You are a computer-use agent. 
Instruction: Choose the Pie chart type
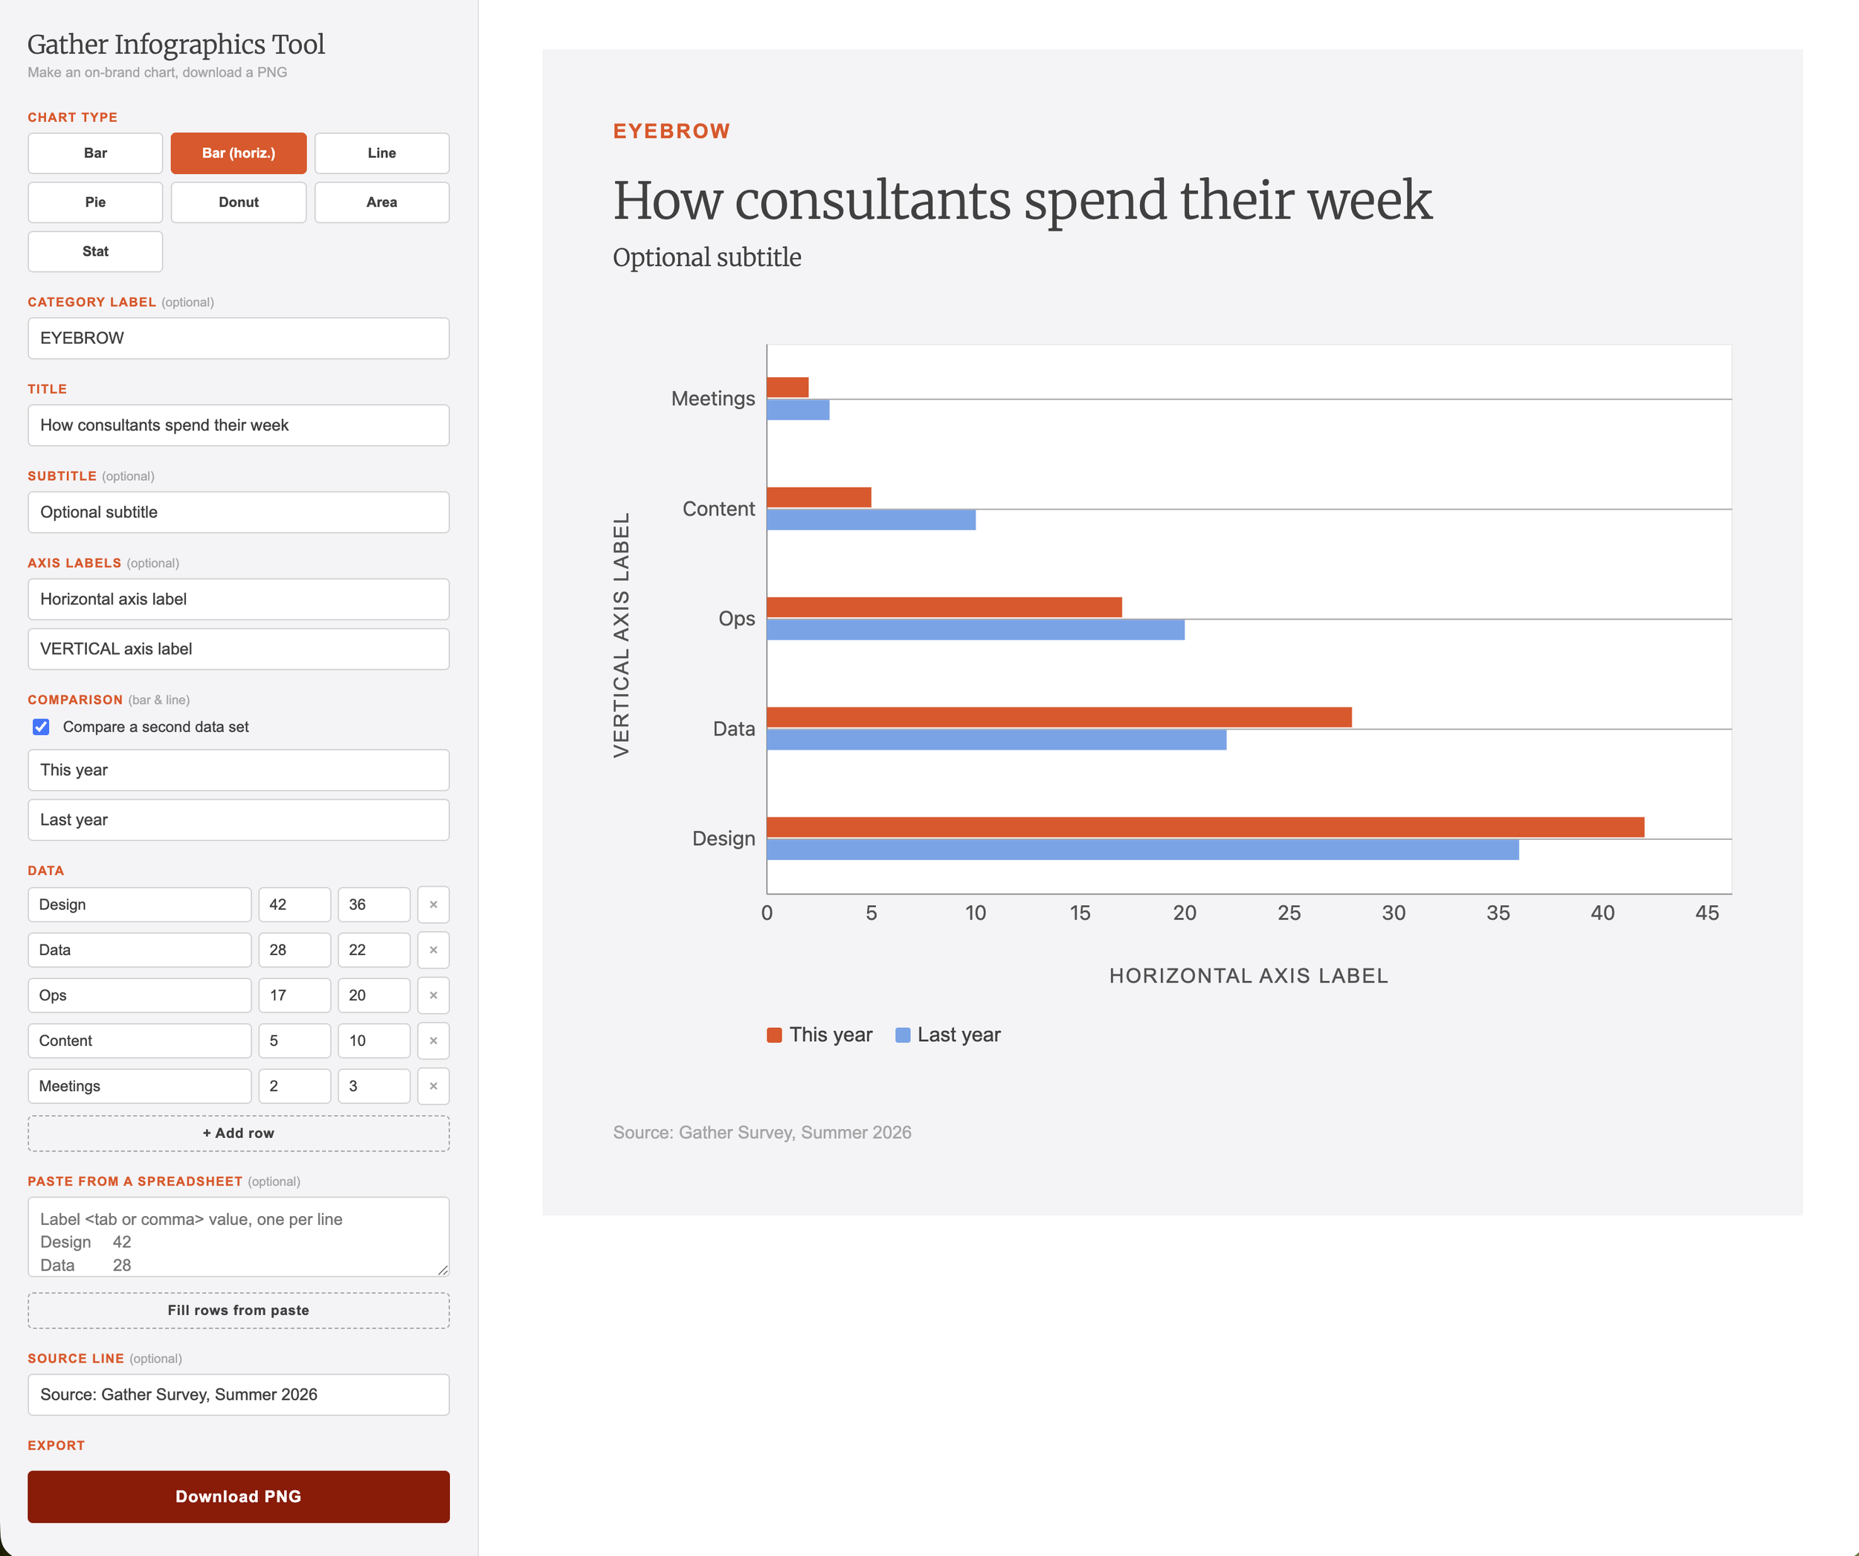(94, 202)
